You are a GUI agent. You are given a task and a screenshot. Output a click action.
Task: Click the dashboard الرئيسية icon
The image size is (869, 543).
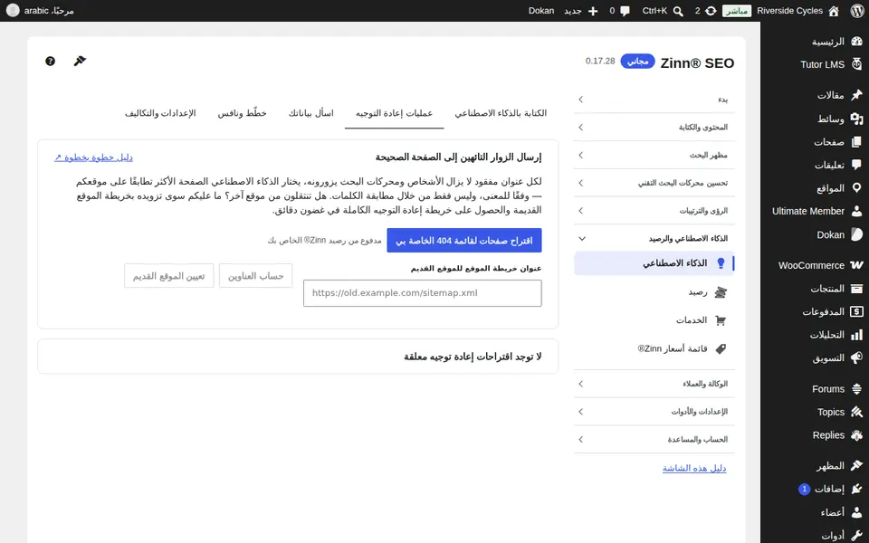point(857,42)
